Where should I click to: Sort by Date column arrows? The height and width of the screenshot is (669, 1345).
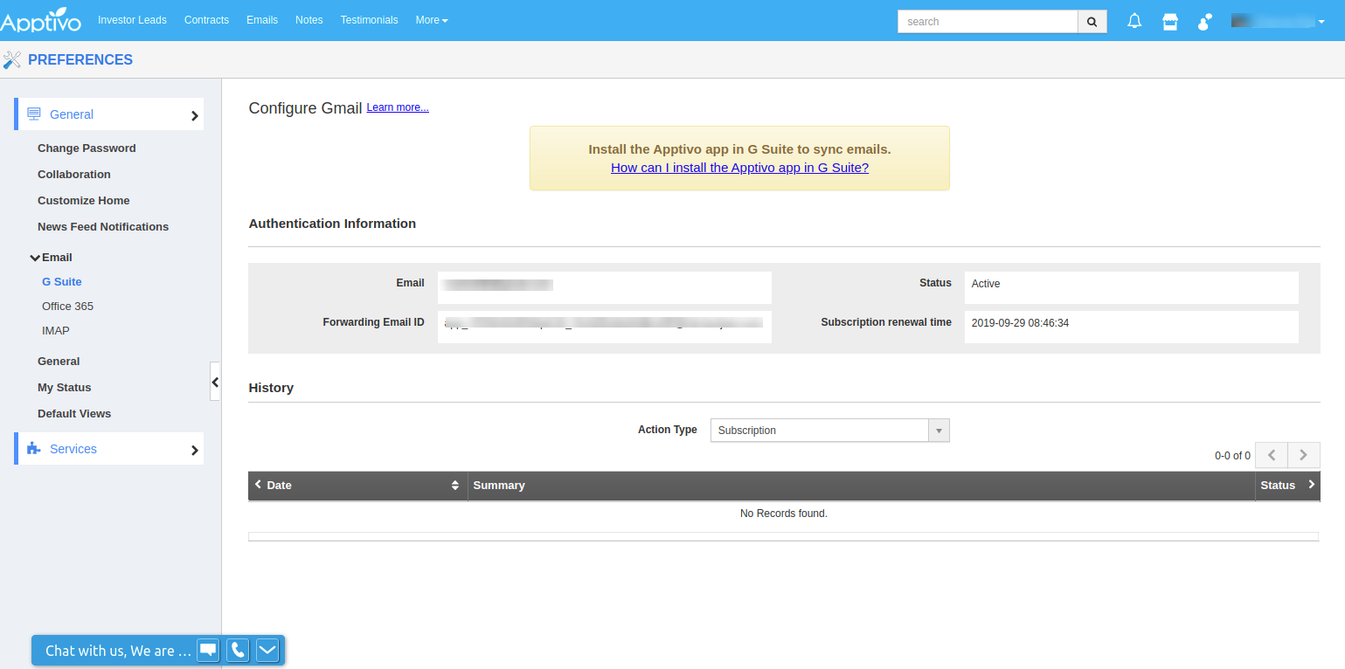coord(455,486)
